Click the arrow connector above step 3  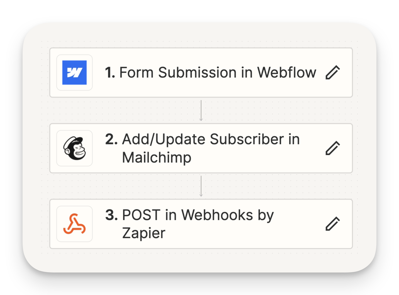click(x=201, y=186)
